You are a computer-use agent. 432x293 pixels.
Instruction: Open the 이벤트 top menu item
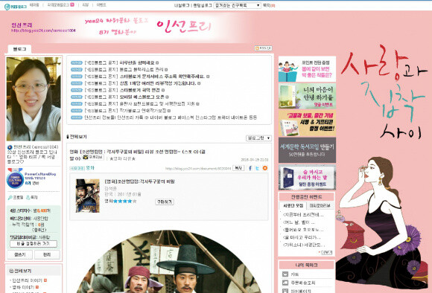click(101, 5)
